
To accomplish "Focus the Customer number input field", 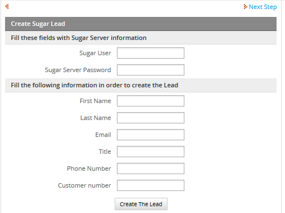I will tap(151, 185).
